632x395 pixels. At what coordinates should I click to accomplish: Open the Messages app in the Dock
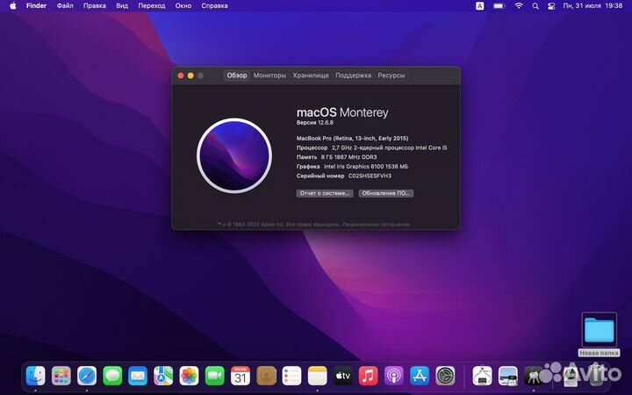point(112,376)
